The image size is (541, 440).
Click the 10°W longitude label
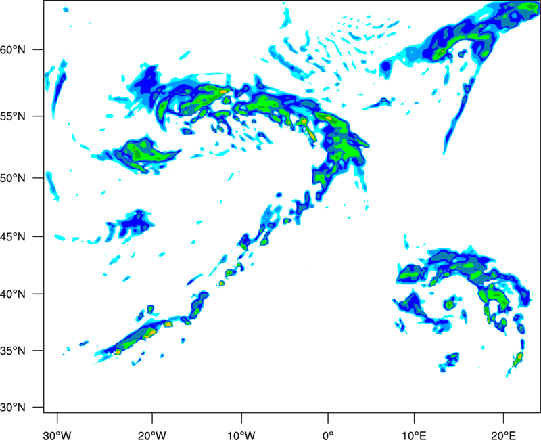[x=241, y=435]
